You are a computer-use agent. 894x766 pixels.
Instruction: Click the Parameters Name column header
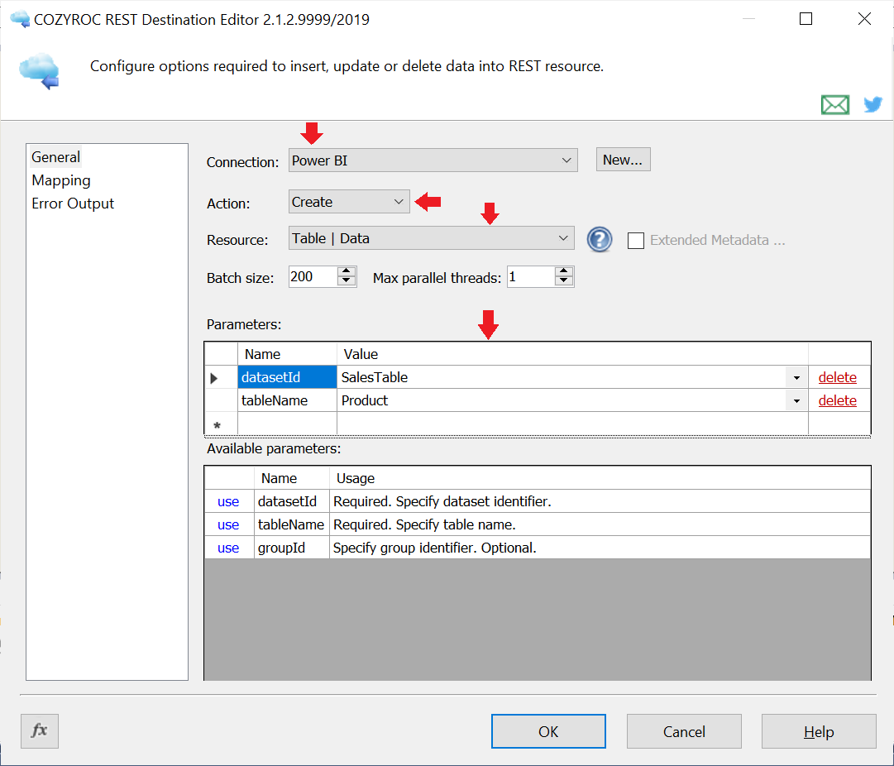(287, 354)
